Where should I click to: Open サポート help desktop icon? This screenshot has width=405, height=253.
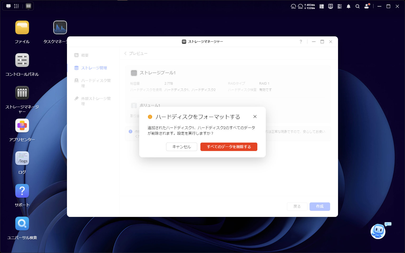coord(22,191)
